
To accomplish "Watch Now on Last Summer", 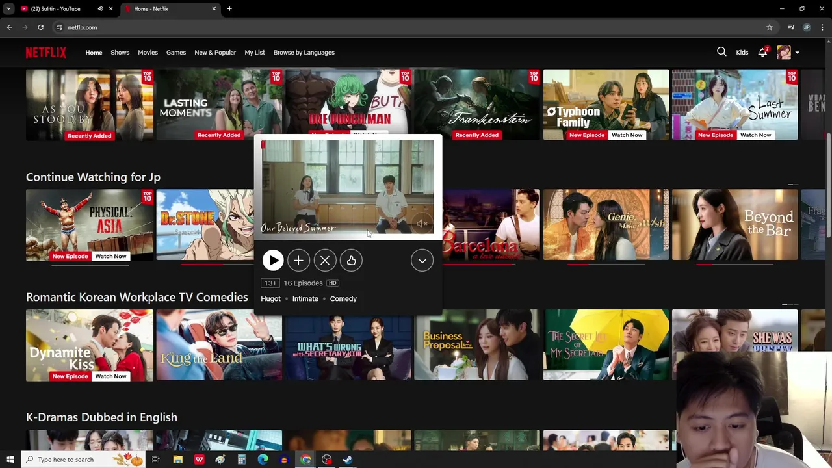I will 755,135.
